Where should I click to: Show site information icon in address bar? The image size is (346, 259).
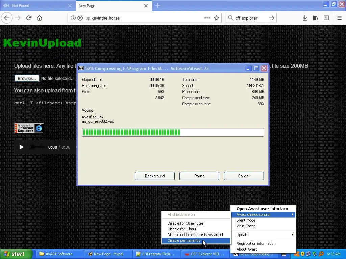tap(73, 18)
